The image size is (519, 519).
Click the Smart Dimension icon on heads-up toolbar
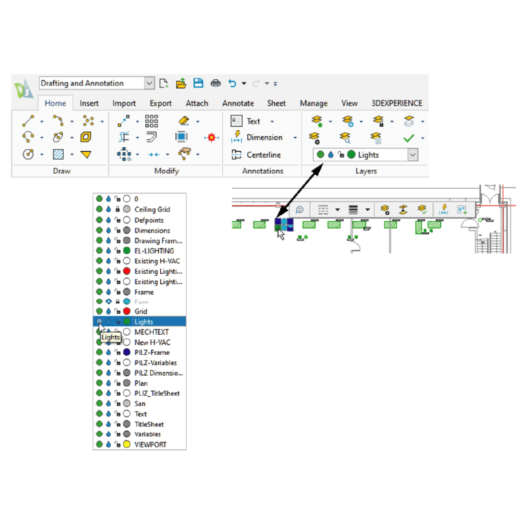pos(444,210)
